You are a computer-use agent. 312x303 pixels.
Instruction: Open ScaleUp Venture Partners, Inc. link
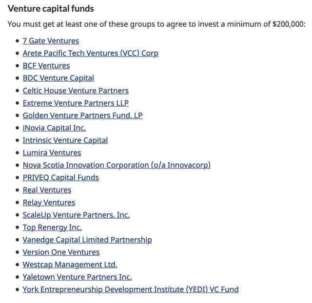(x=76, y=215)
